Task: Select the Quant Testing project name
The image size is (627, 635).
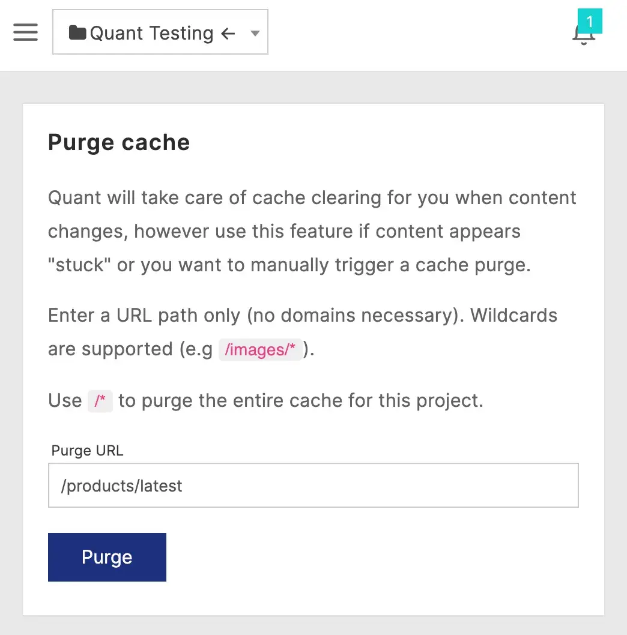Action: point(151,34)
